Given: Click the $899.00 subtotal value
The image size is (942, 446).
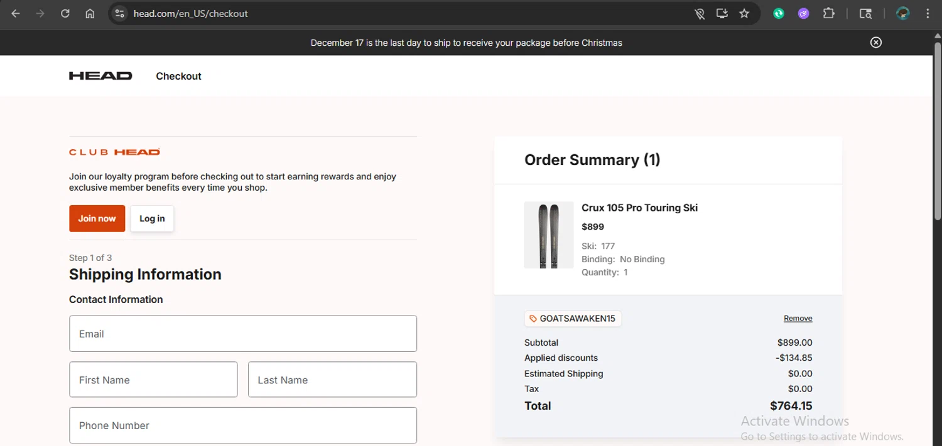Looking at the screenshot, I should 794,342.
